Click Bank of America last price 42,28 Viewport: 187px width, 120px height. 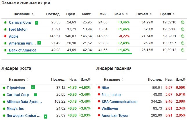coord(56,50)
